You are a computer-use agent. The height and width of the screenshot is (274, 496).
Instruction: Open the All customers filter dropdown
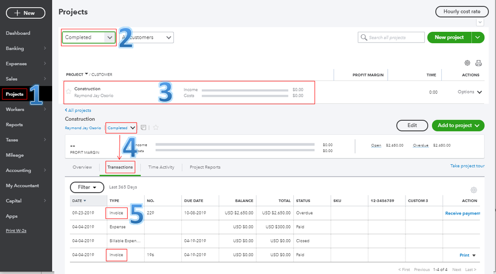(148, 37)
